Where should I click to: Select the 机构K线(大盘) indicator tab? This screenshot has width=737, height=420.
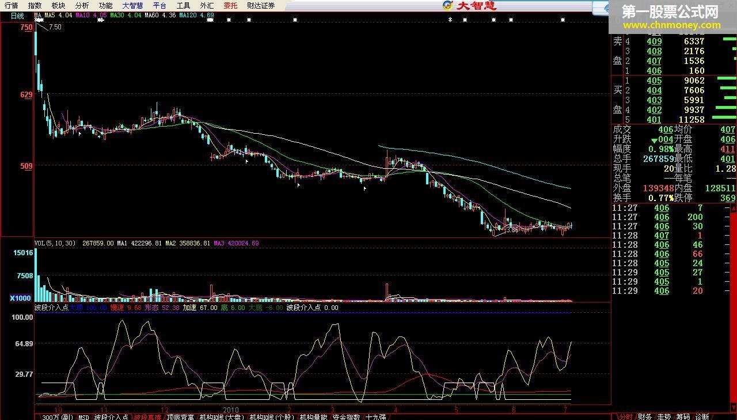222,417
